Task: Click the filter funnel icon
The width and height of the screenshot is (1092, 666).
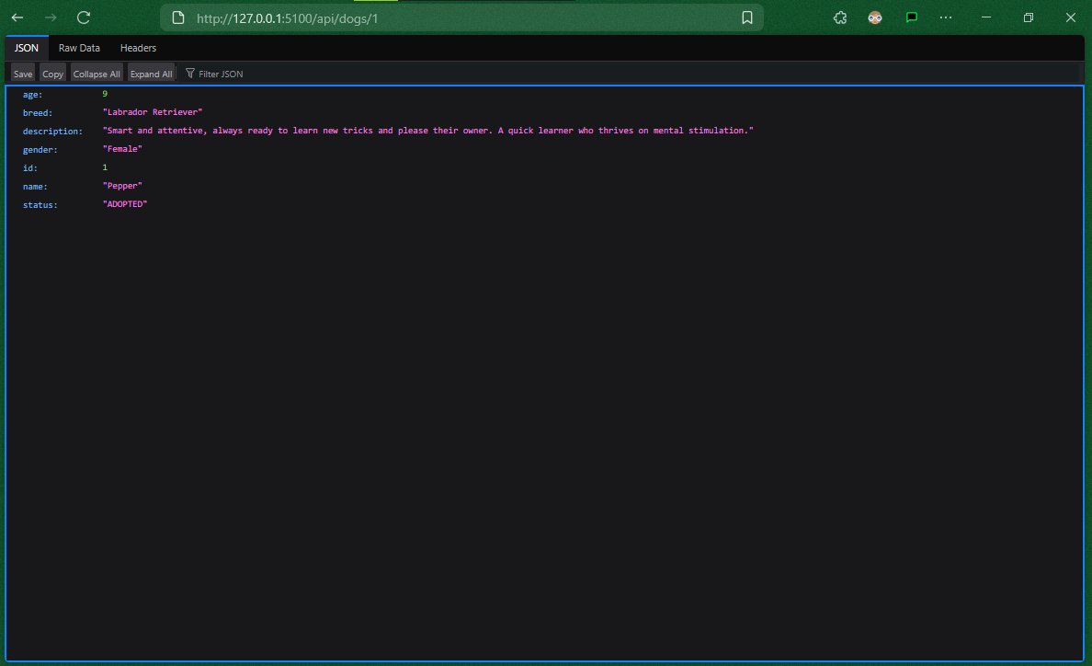Action: coord(190,74)
